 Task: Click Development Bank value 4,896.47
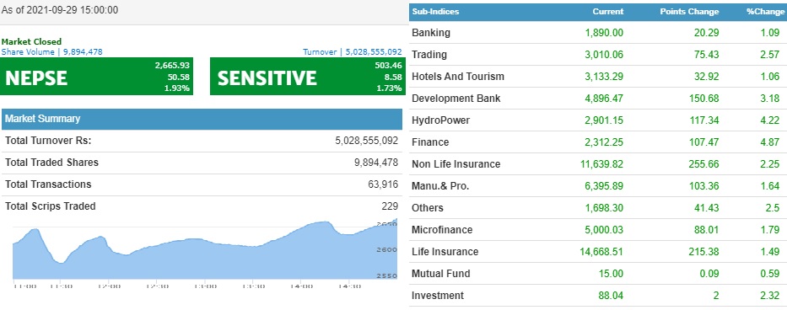coord(604,99)
